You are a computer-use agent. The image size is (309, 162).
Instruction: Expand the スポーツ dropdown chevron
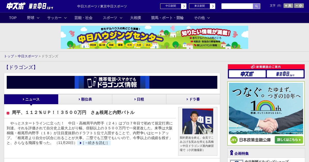click(x=121, y=18)
